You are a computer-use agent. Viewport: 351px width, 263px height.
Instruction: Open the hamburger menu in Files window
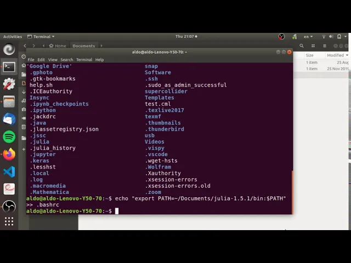(325, 46)
